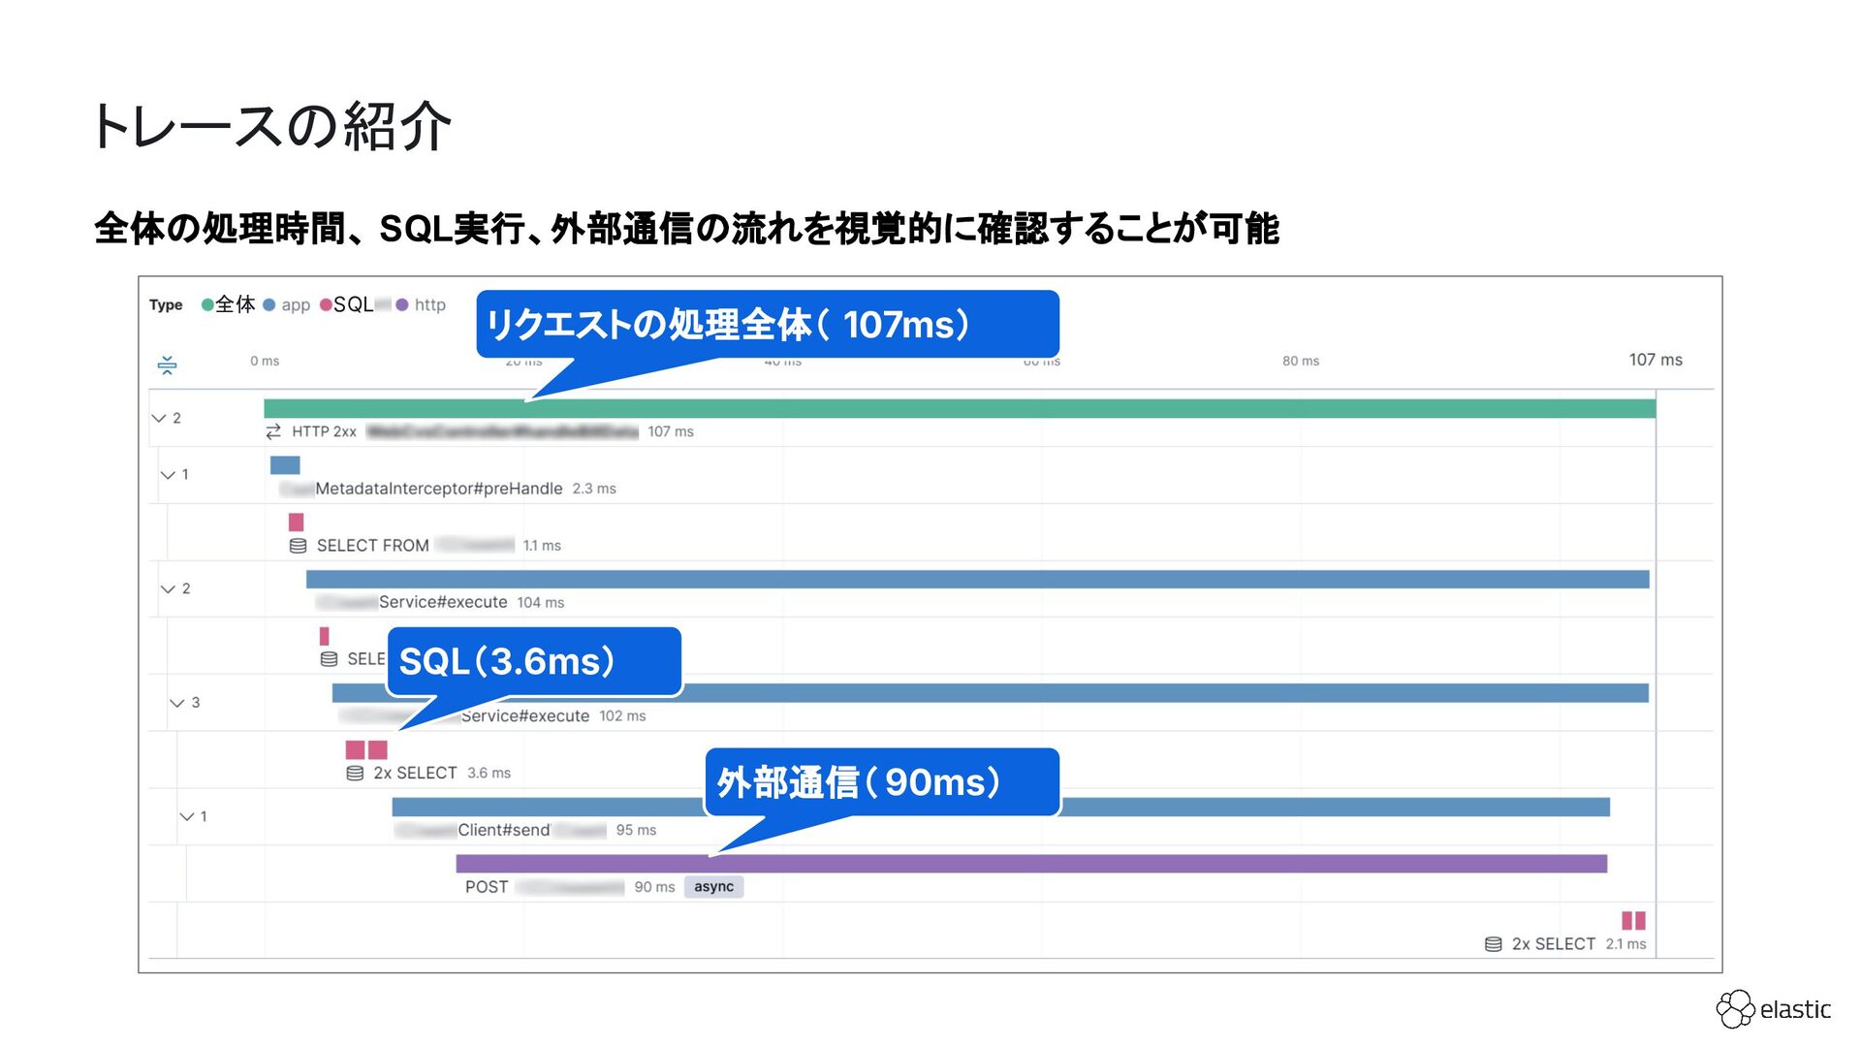Click the async badge
1861x1047 pixels.
[713, 887]
